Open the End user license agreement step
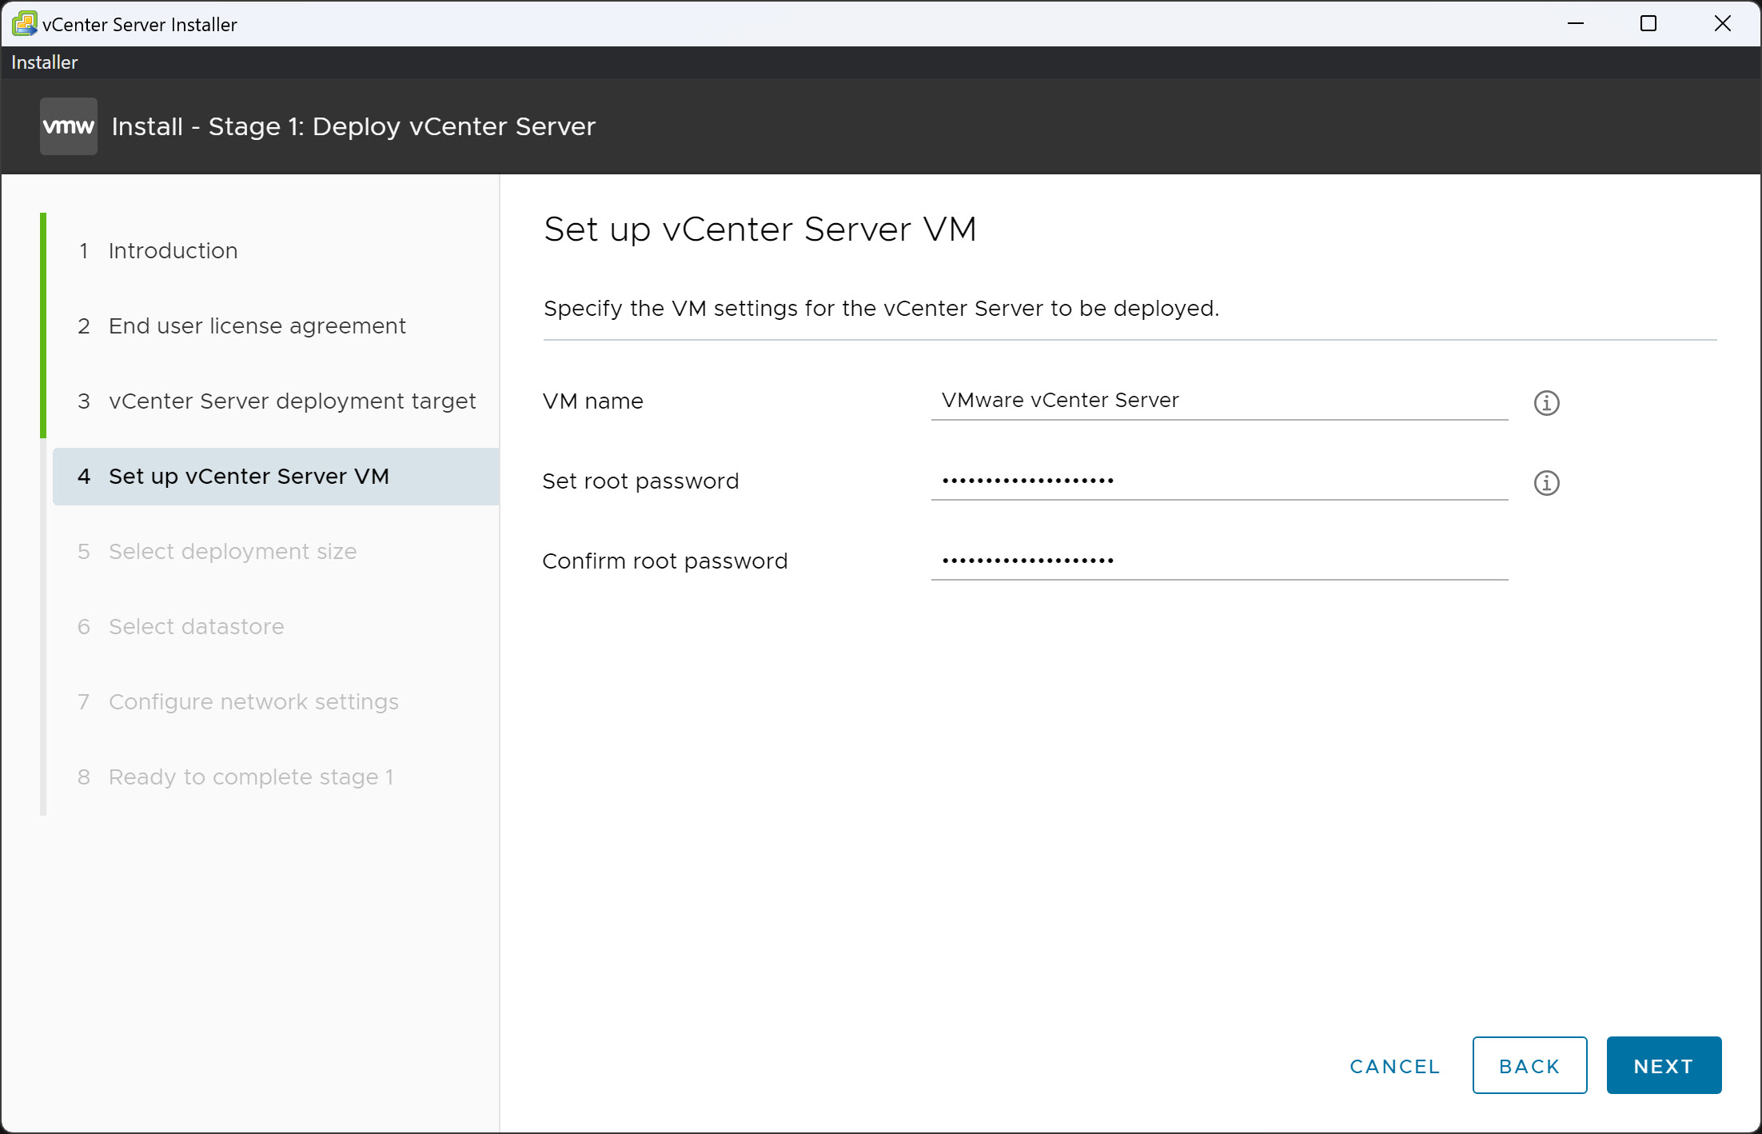 pyautogui.click(x=257, y=325)
